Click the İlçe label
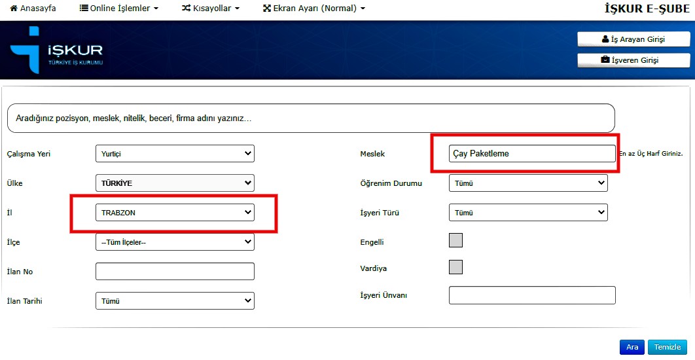 click(13, 243)
